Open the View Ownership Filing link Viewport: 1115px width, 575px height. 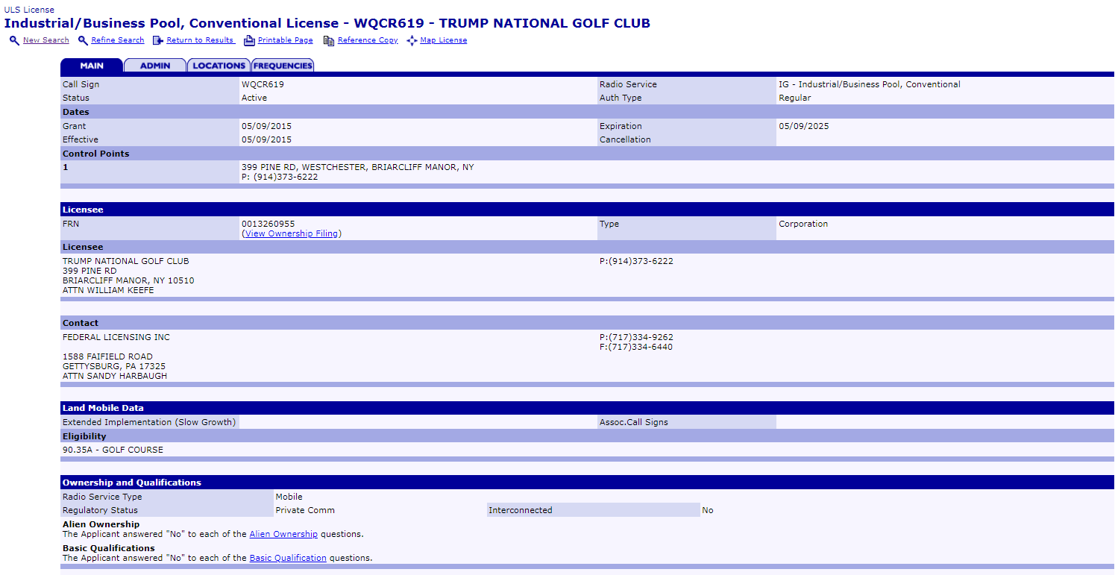(292, 233)
